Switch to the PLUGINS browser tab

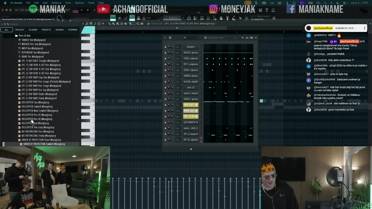(x=33, y=30)
